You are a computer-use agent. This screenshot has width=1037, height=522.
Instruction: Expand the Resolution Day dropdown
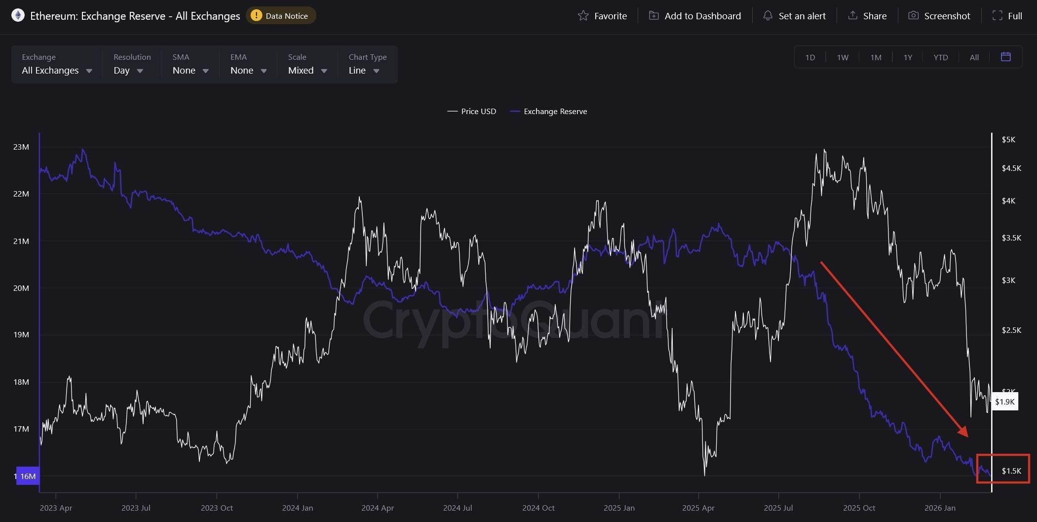point(128,70)
